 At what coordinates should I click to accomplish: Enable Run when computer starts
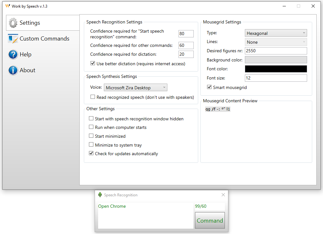[x=91, y=127]
